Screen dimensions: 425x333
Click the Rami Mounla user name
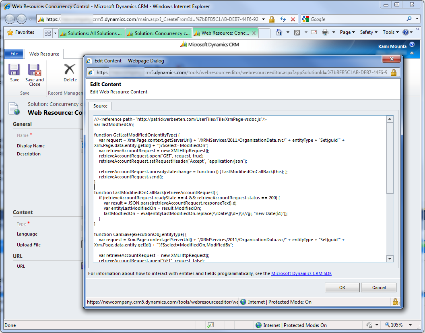(392, 46)
